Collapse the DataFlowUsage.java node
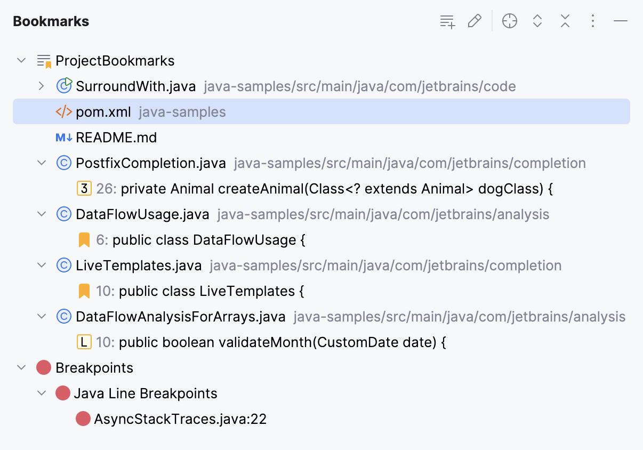643x450 pixels. click(42, 214)
